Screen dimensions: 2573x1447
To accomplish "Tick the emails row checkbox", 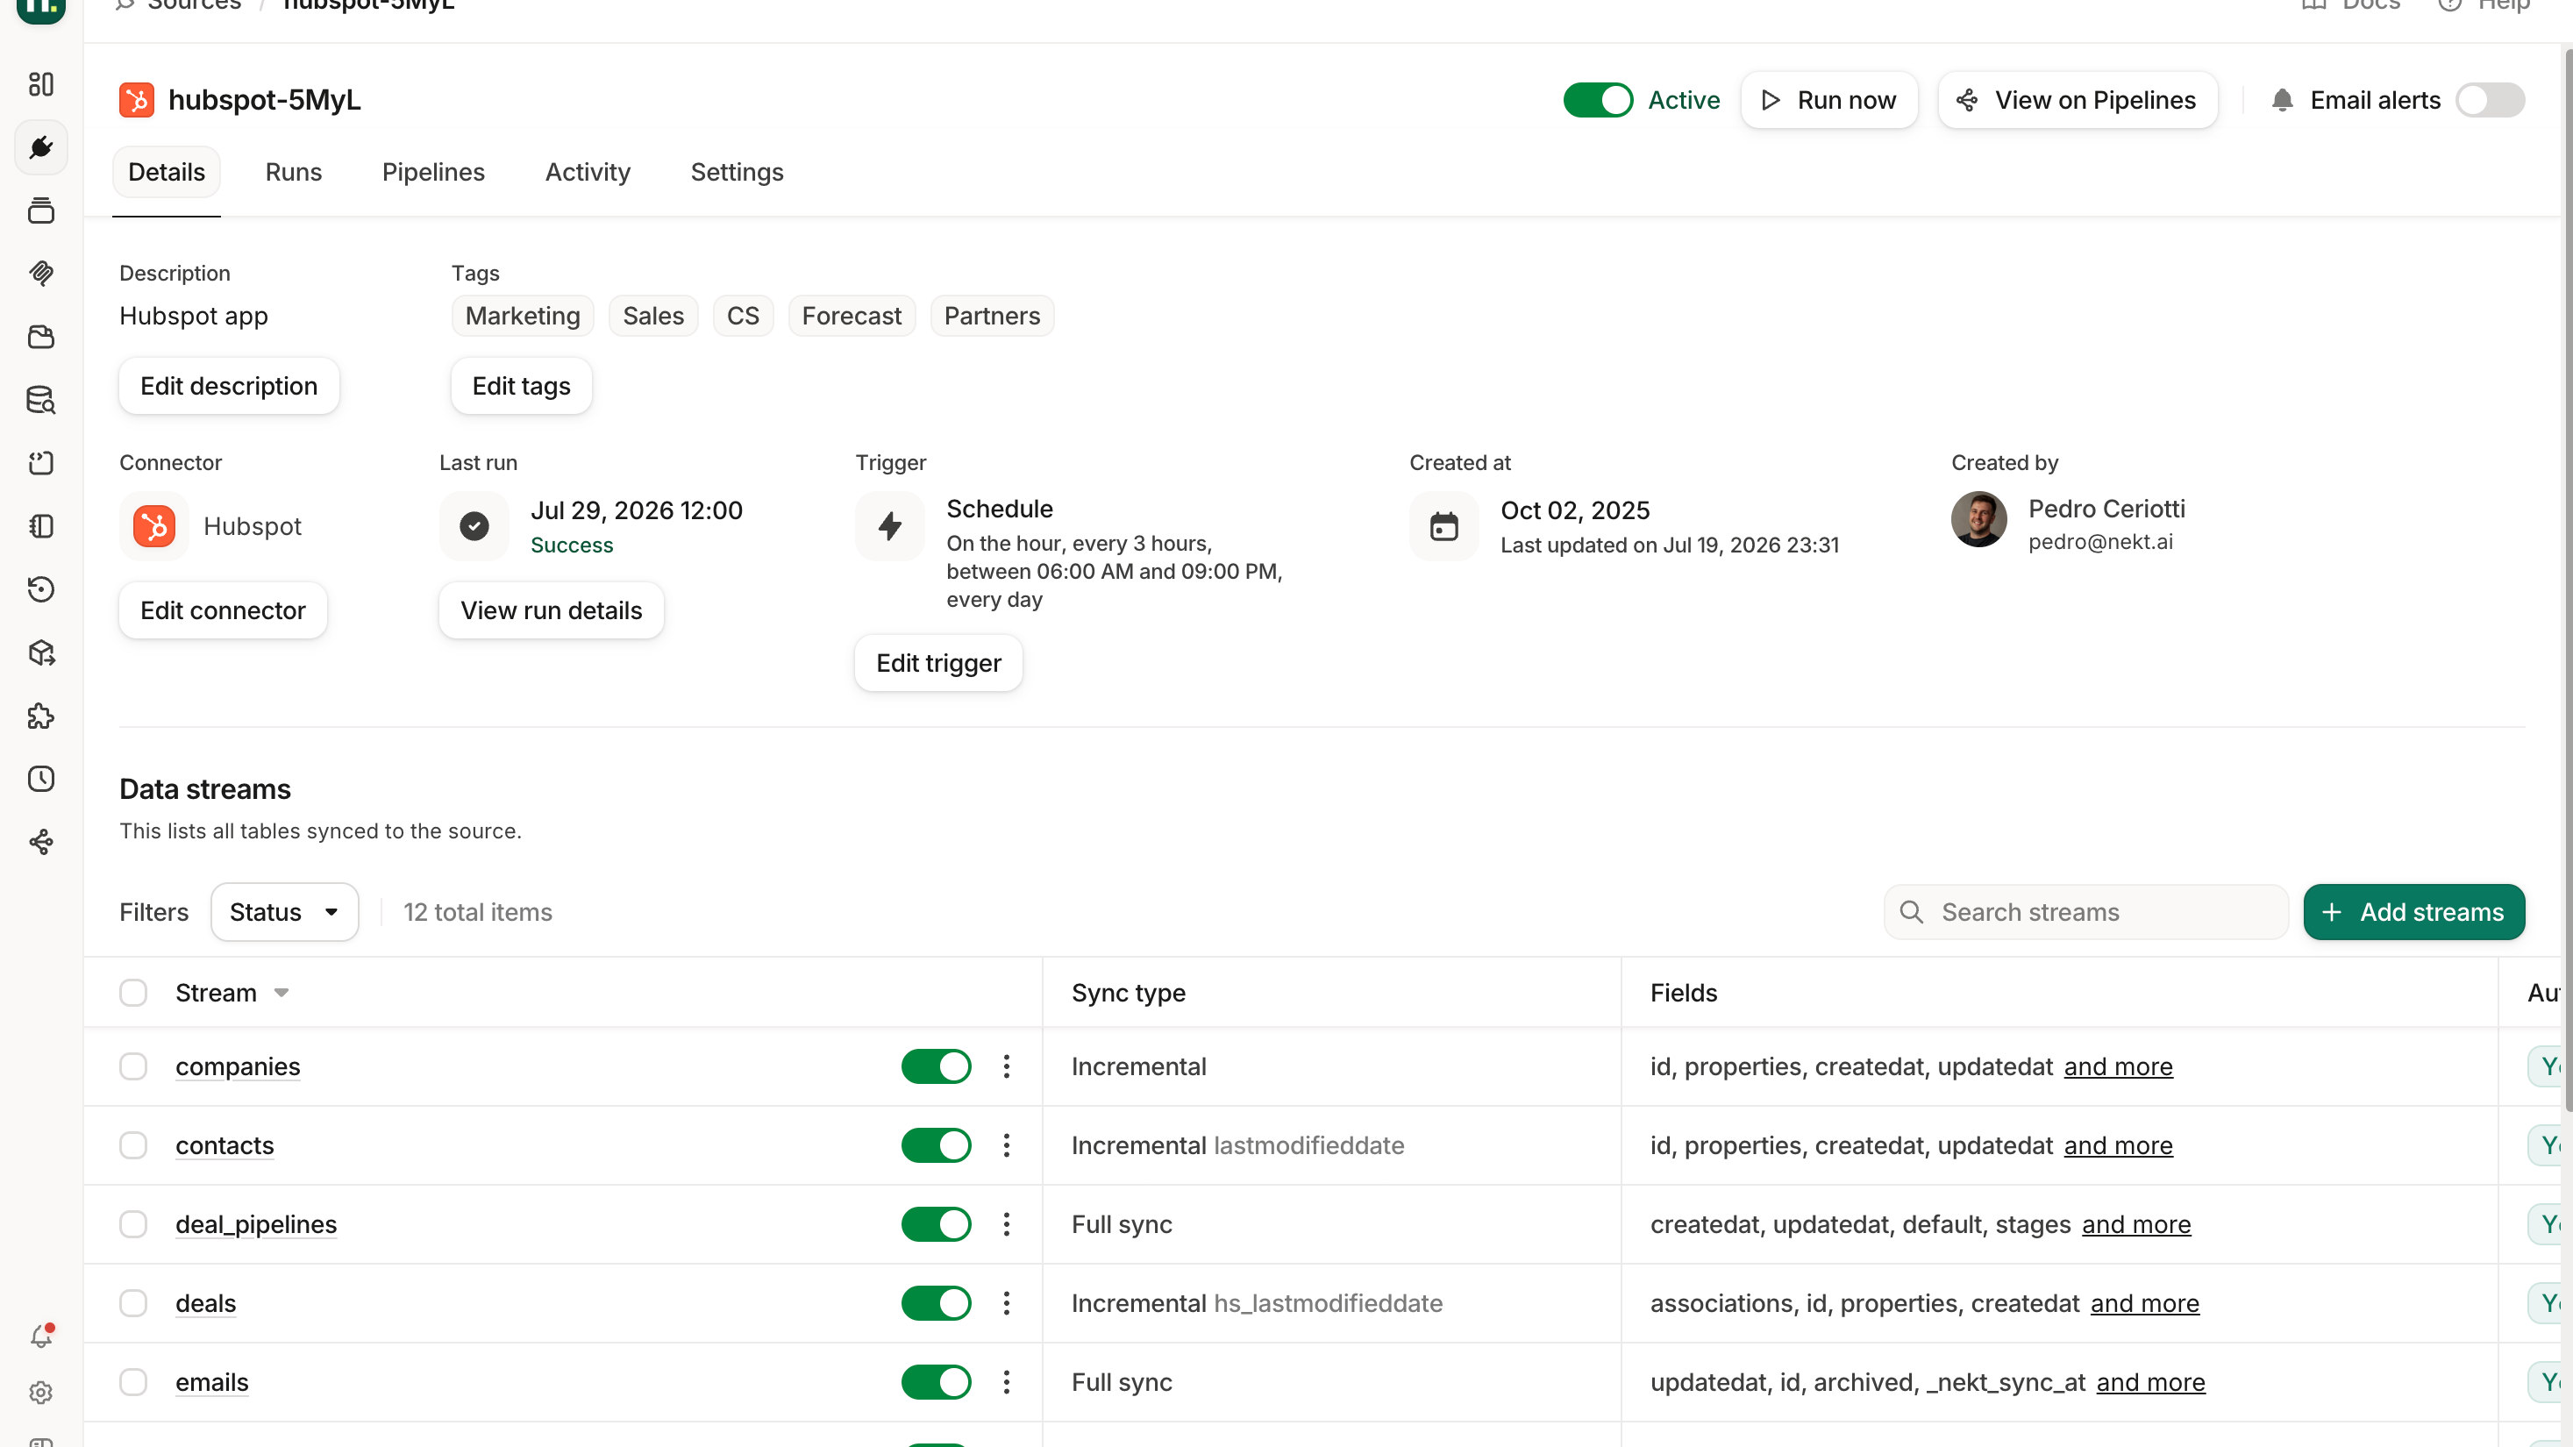I will click(x=132, y=1382).
